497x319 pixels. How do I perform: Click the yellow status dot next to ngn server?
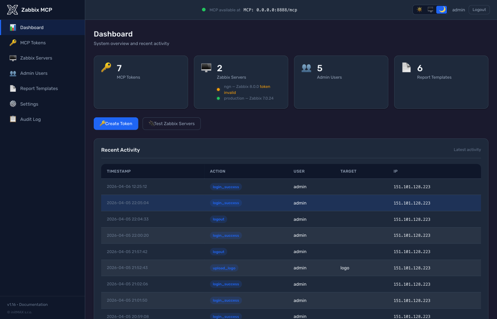coord(218,90)
